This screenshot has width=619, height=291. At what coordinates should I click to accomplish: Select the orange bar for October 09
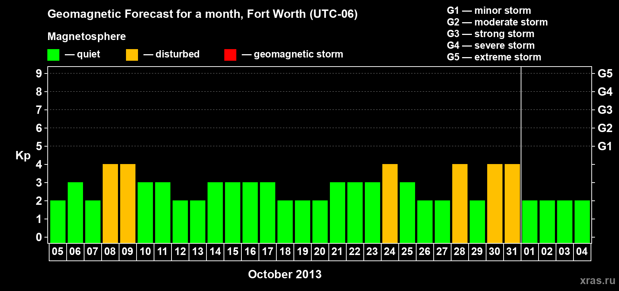point(128,203)
